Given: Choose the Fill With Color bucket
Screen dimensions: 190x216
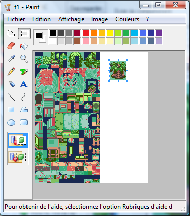Looking at the screenshot, I should (24, 46).
